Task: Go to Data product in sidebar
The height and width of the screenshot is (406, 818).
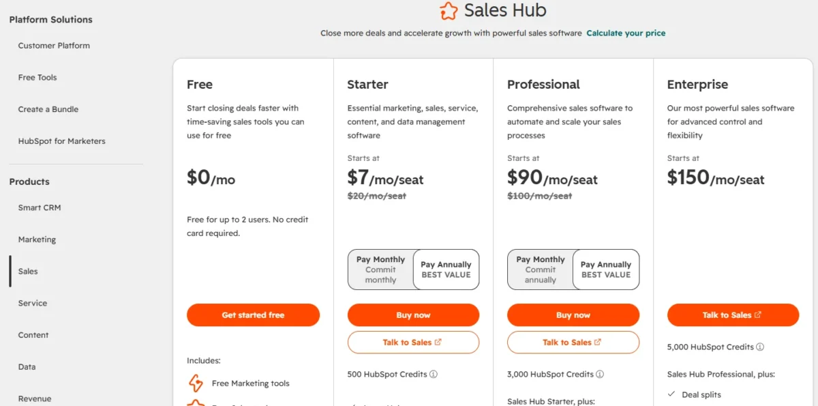Action: 27,366
